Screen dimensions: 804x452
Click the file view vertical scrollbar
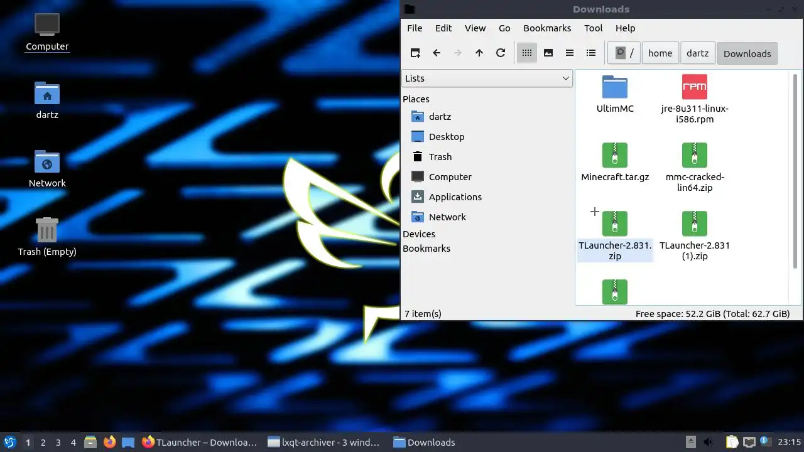795,171
